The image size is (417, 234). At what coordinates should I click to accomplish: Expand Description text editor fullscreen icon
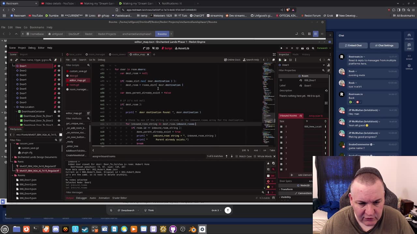click(x=326, y=103)
